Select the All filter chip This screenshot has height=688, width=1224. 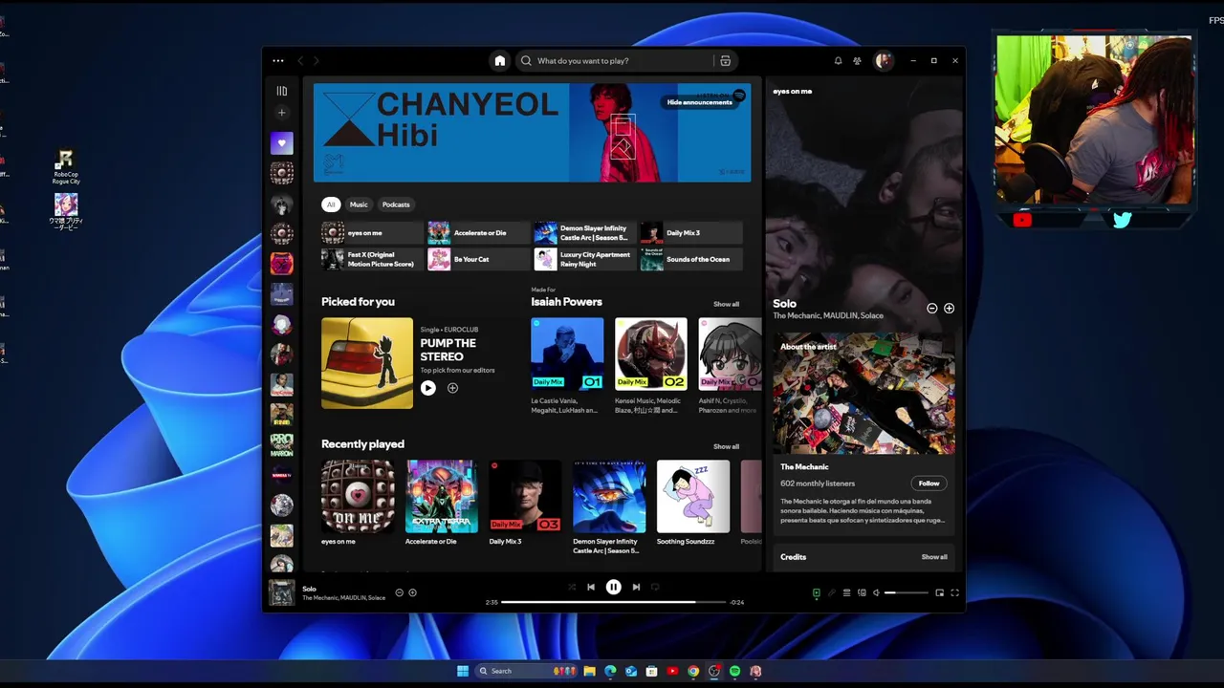click(x=331, y=204)
